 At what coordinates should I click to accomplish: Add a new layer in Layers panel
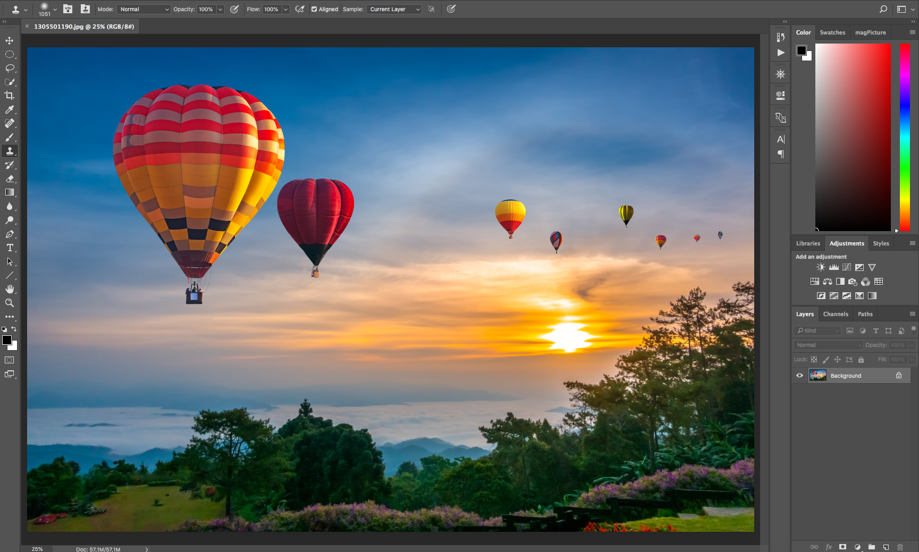click(x=886, y=547)
